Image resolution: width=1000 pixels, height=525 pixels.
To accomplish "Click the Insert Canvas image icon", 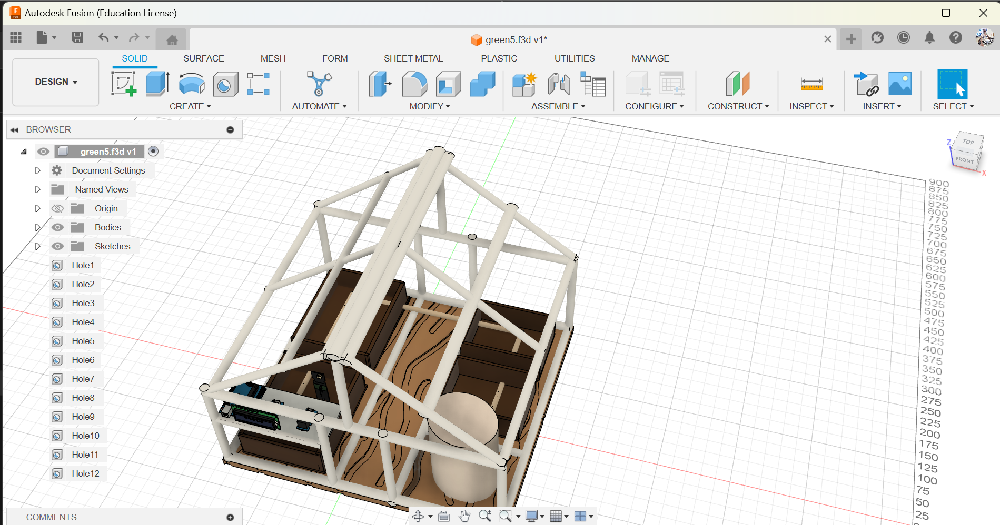I will coord(900,84).
